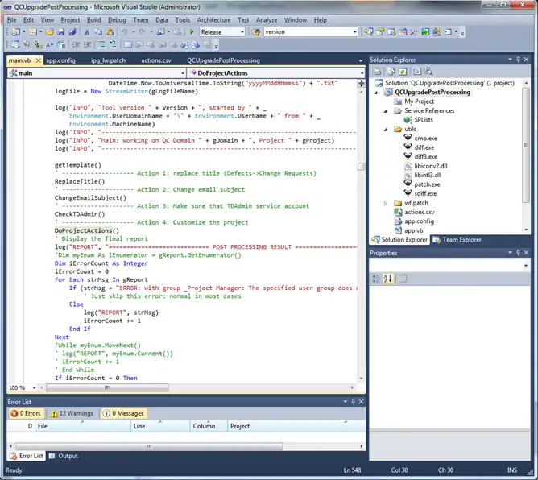Toggle the 0 Messages filter
The height and width of the screenshot is (480, 538).
(123, 413)
